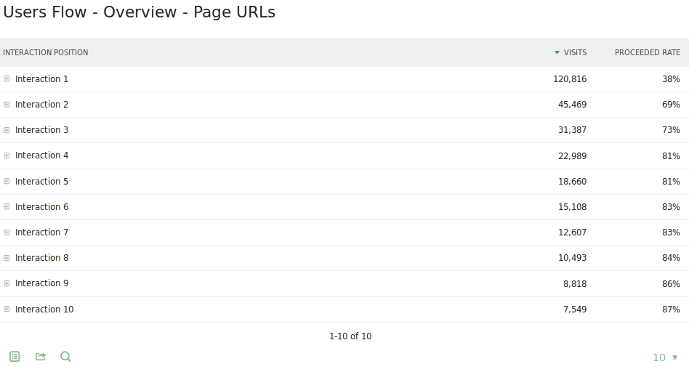Click the export dataset icon
The image size is (689, 372).
click(x=41, y=357)
